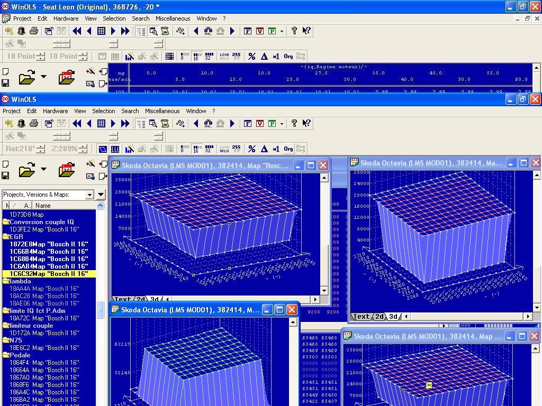Click the Rot:210° spinner arrows in front WinOLS
Screen dimensions: 542x406
tap(41, 149)
